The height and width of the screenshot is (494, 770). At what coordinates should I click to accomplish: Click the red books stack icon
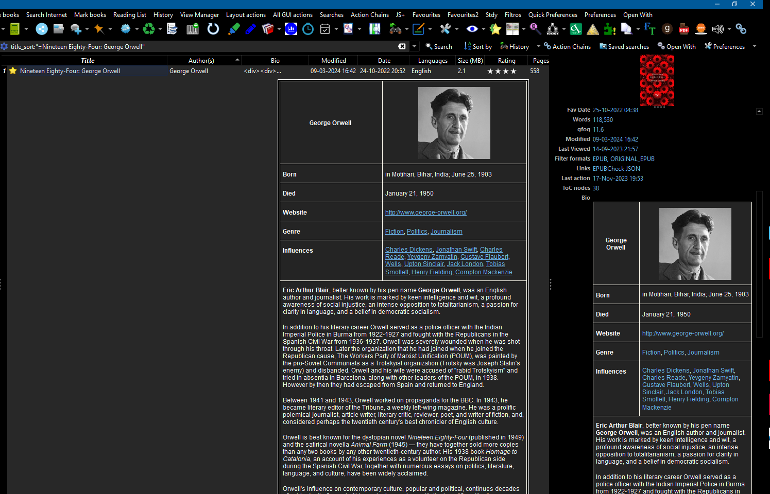[x=268, y=29]
